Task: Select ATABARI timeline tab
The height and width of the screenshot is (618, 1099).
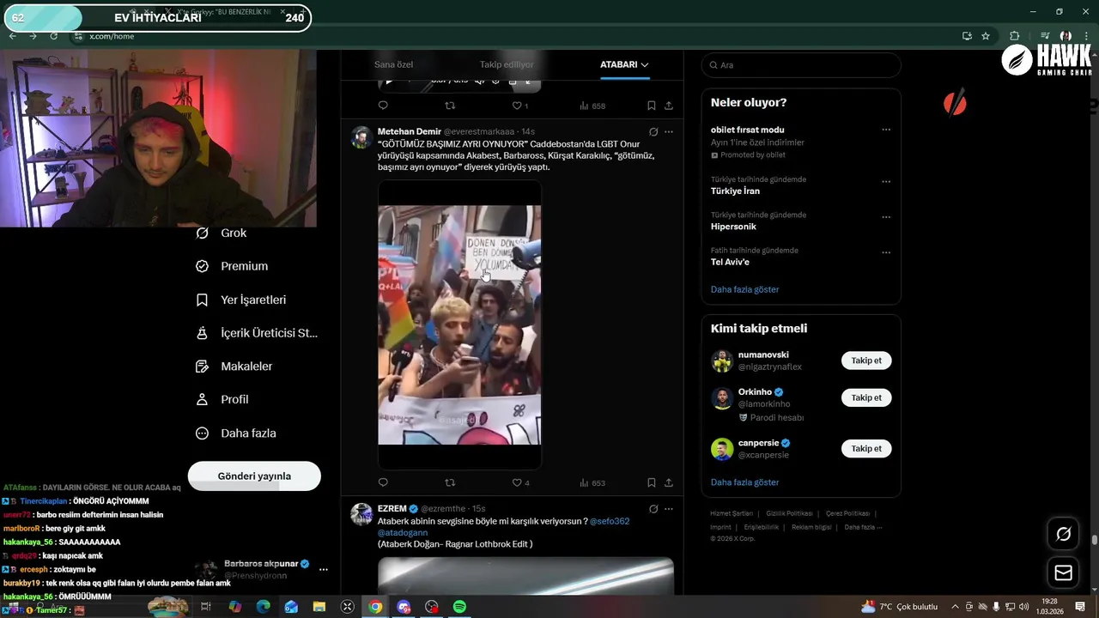Action: coord(624,64)
